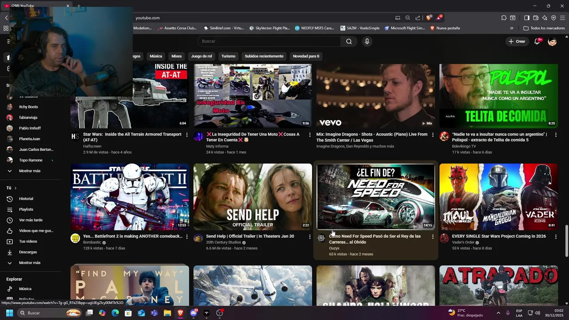Open Todos los marcadores folder
569x320 pixels.
pyautogui.click(x=544, y=28)
